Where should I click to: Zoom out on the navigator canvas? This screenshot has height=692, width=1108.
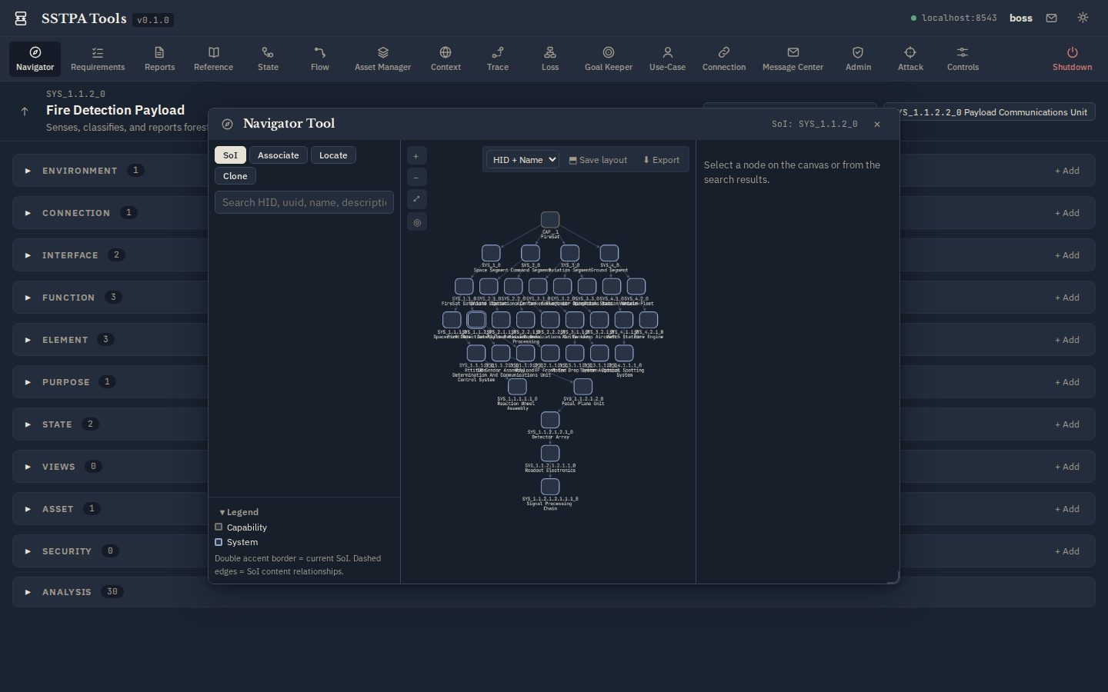tap(416, 178)
